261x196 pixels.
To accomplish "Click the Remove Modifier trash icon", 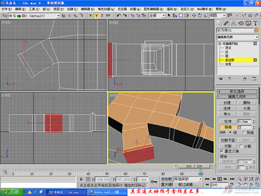I will pos(245,79).
